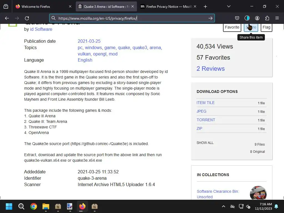Open notifications bell in taskbar

coord(277,206)
